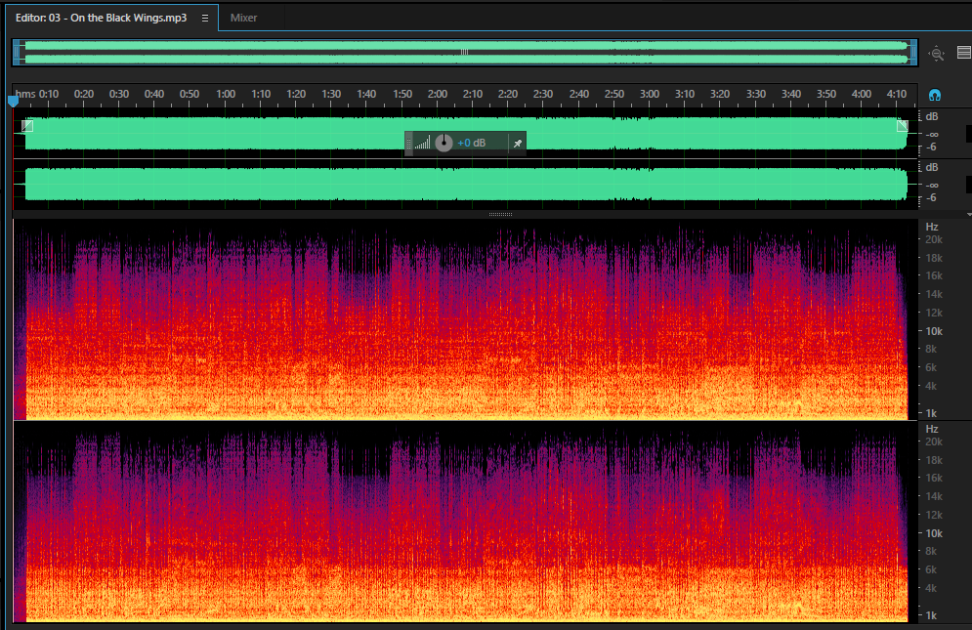Switch to the Mixer tab
Screen dimensions: 972x630
[x=243, y=18]
